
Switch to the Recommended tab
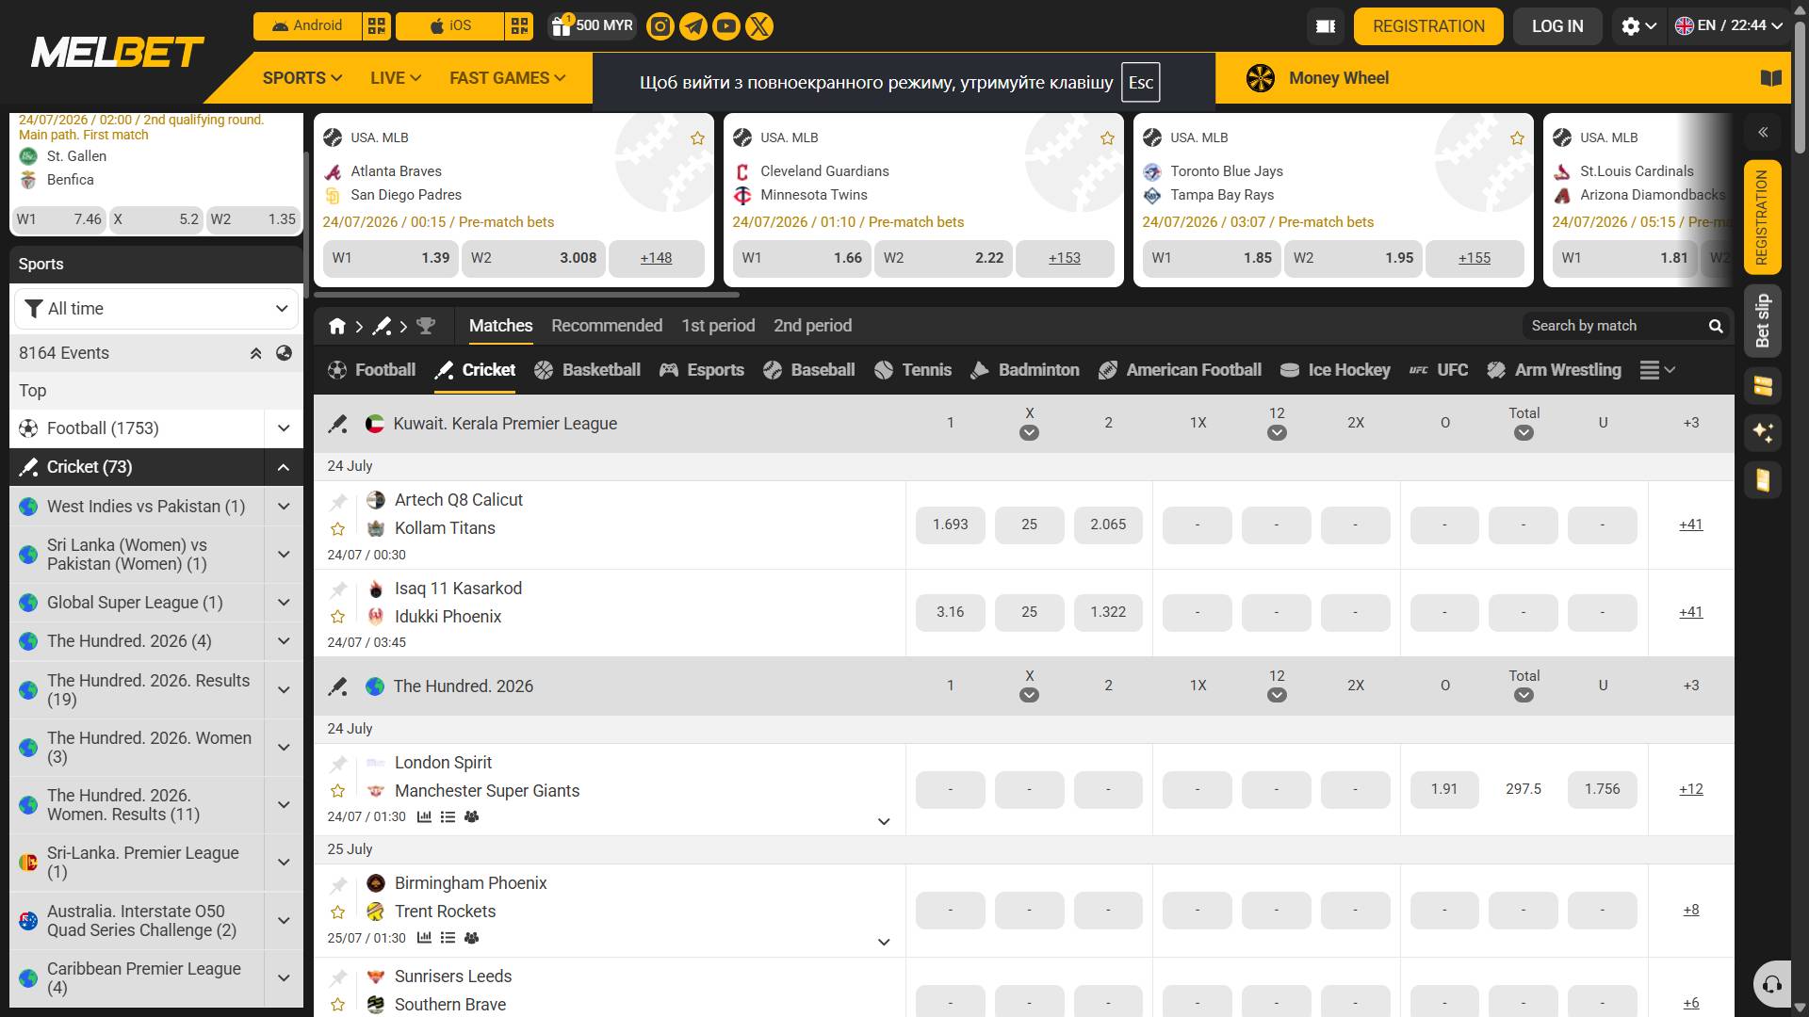607,326
